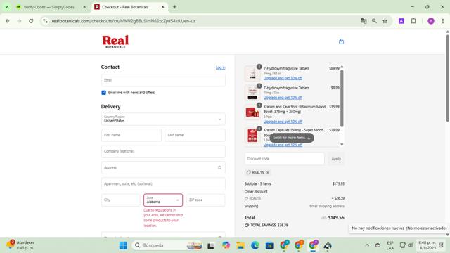Click the First name field
The image size is (450, 253).
click(x=131, y=135)
